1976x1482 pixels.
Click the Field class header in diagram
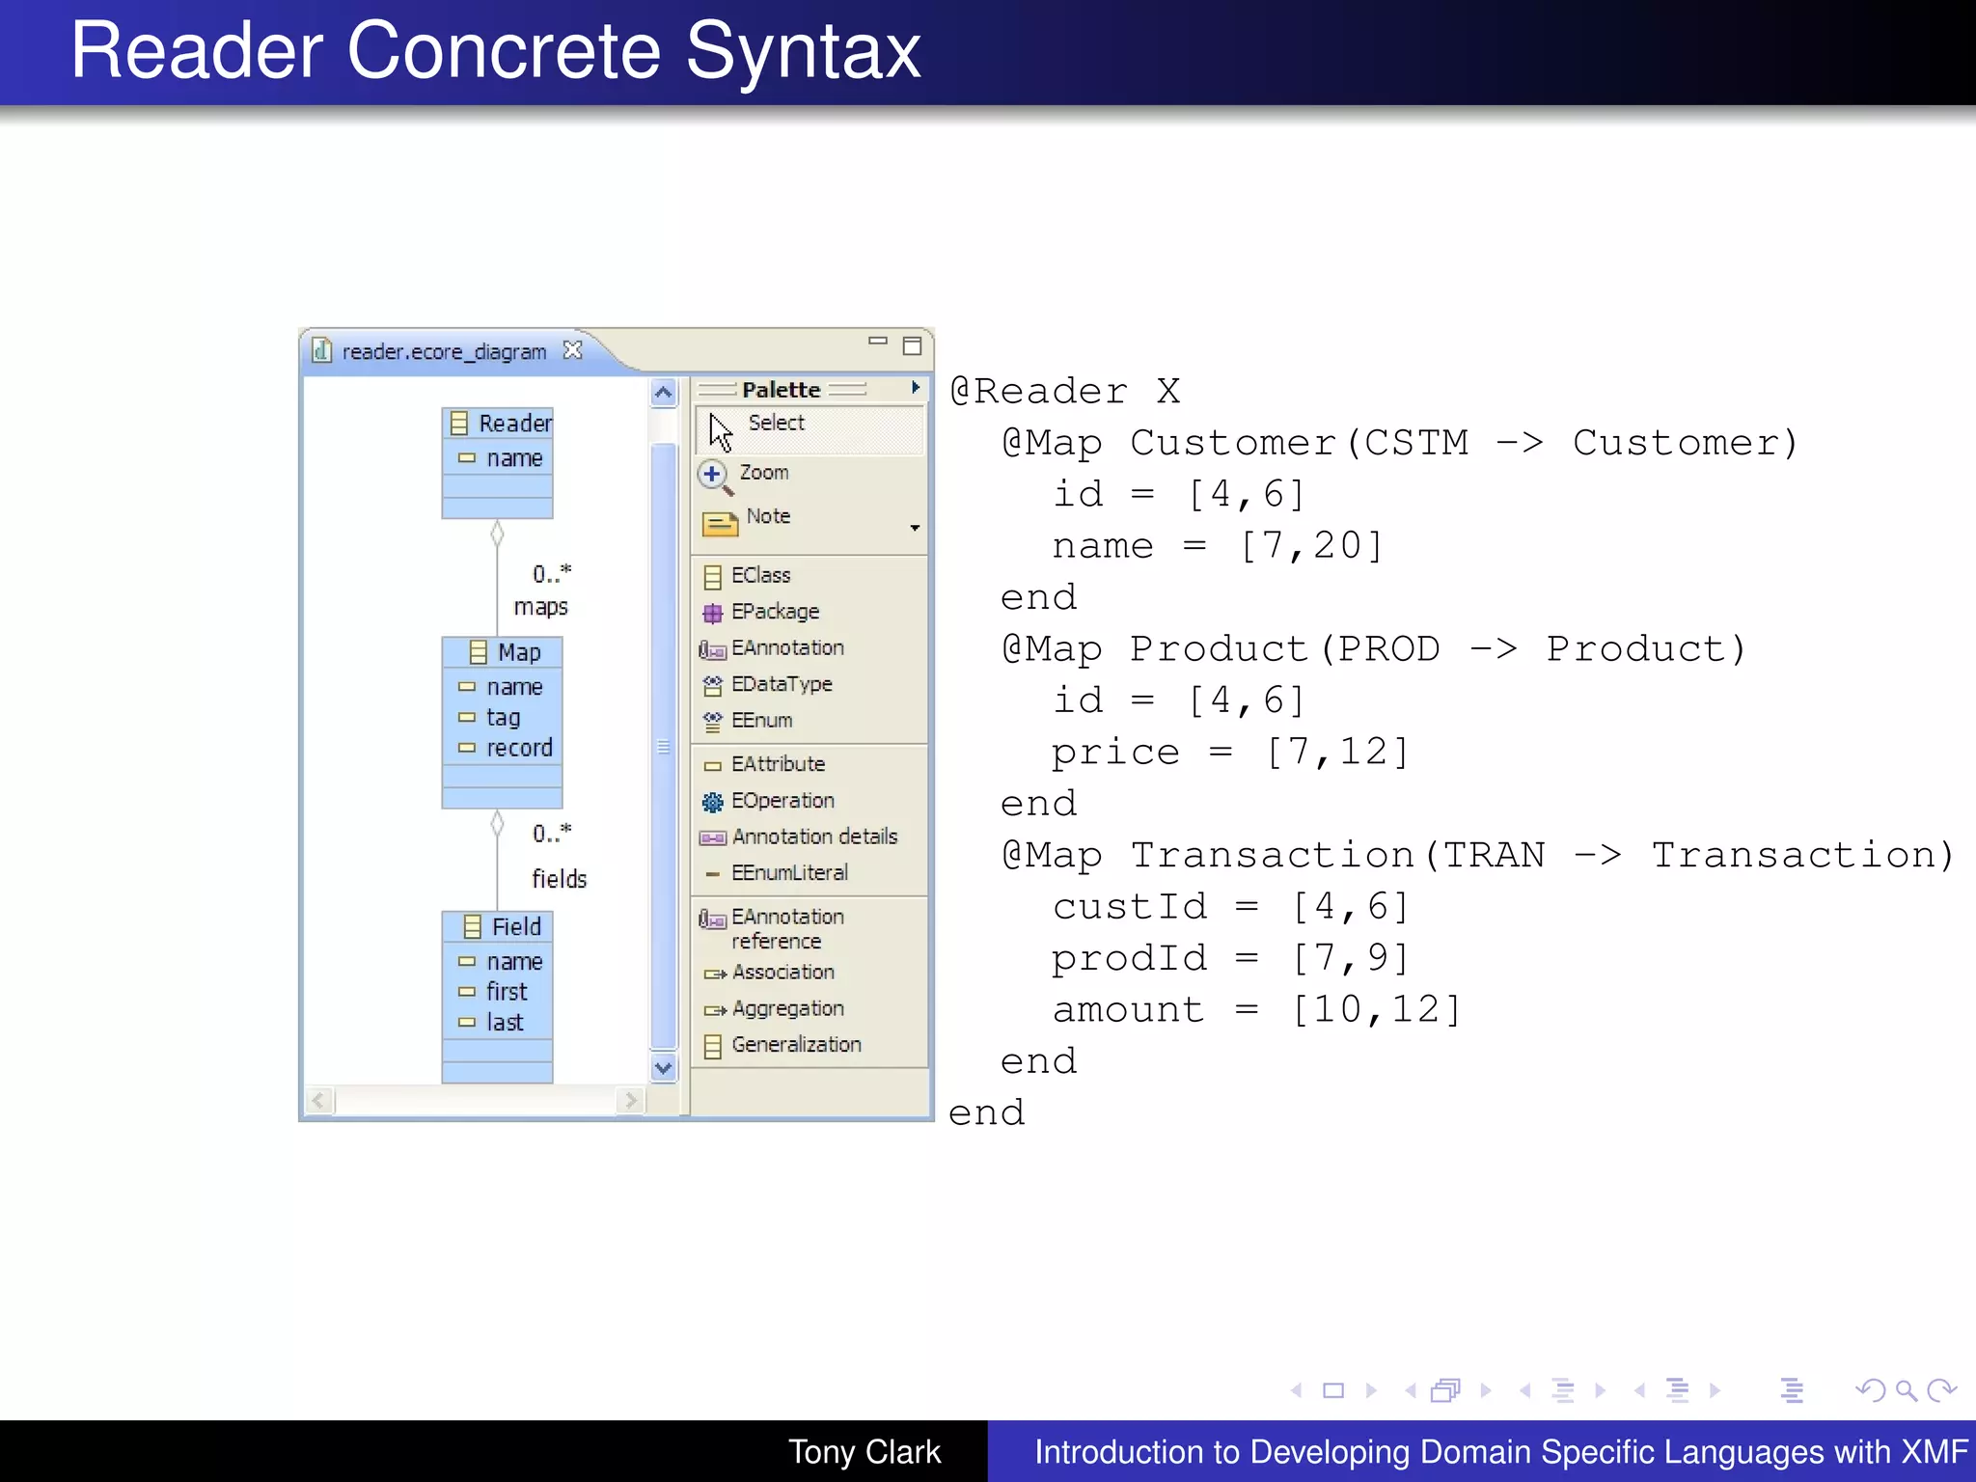coord(498,926)
